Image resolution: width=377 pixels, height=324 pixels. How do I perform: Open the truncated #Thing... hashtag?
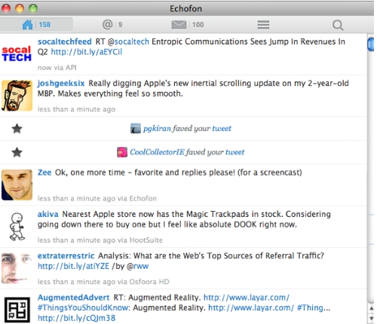pos(314,307)
